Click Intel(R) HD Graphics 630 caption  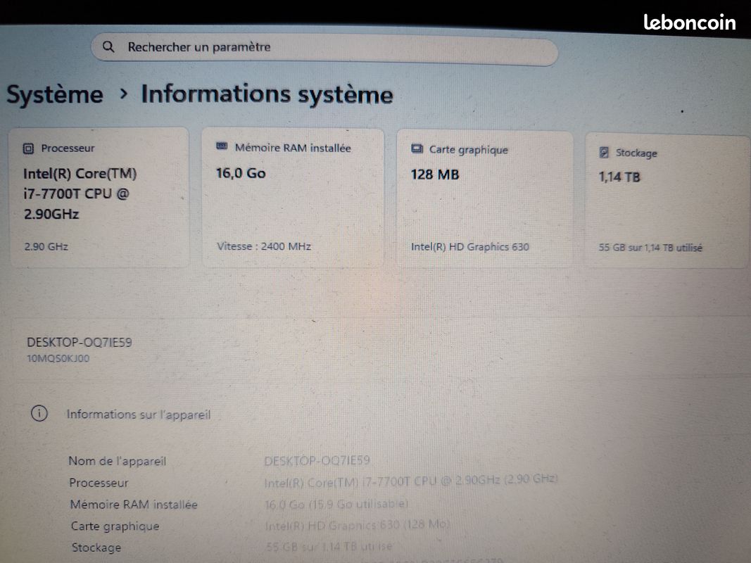click(x=470, y=246)
